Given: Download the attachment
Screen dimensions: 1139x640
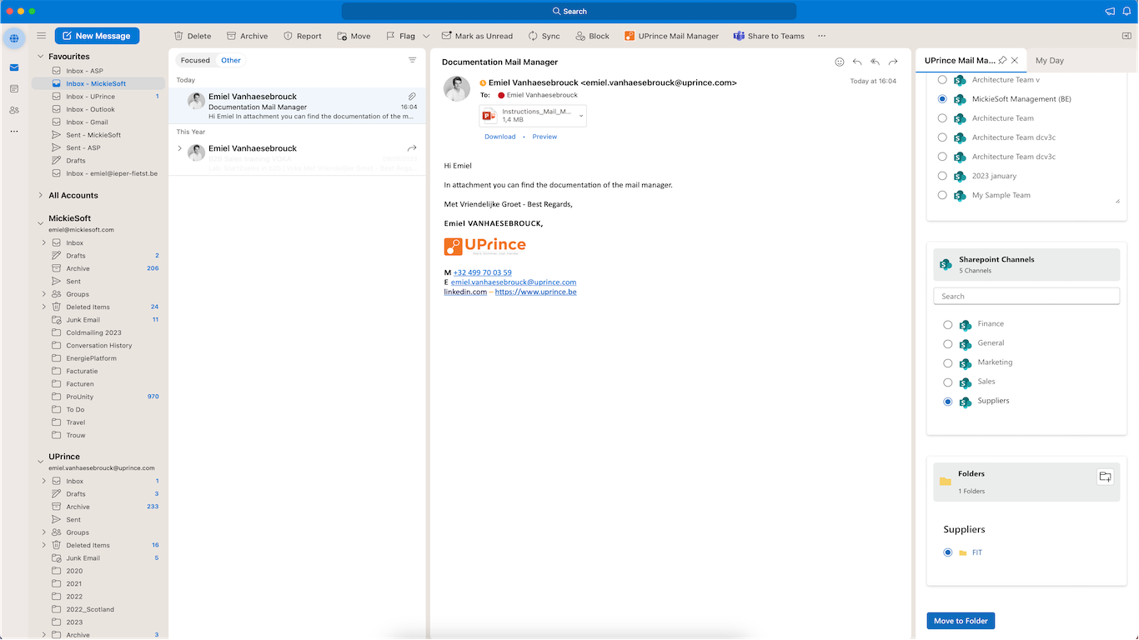Looking at the screenshot, I should [499, 137].
